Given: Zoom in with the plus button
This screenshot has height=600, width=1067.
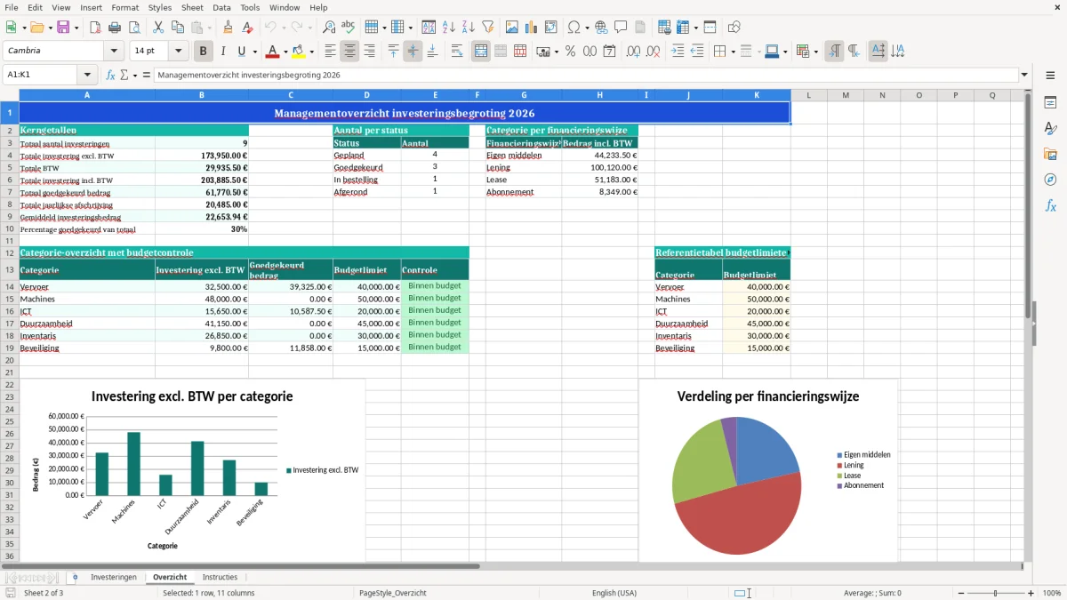Looking at the screenshot, I should point(1031,593).
